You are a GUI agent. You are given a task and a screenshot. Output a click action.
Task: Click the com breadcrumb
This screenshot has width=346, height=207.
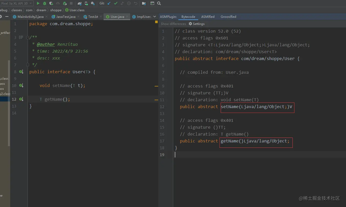29,10
